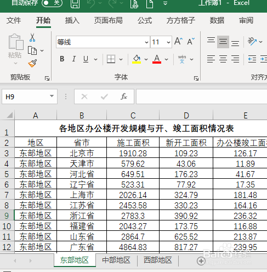
Task: Select the Format Painter brush icon
Action: [32, 63]
